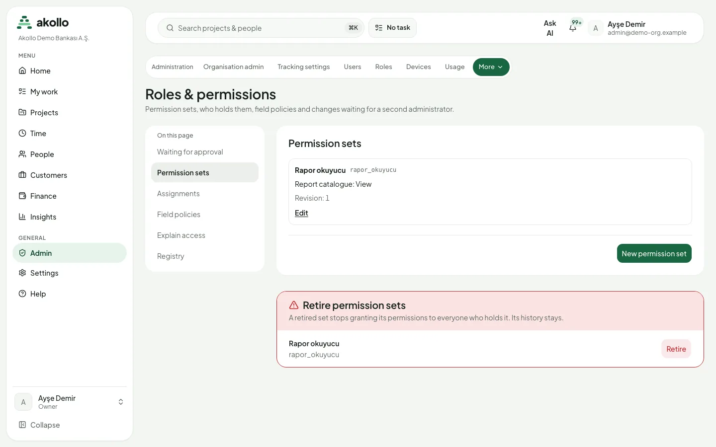The image size is (716, 447).
Task: Click the akollo logo icon
Action: [24, 22]
